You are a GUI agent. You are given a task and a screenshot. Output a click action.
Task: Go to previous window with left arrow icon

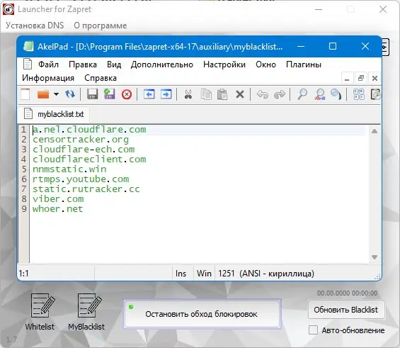149,94
